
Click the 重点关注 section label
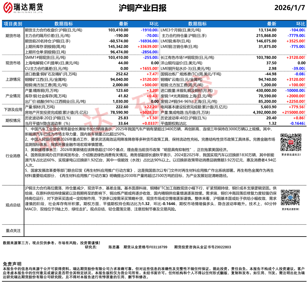13,231
